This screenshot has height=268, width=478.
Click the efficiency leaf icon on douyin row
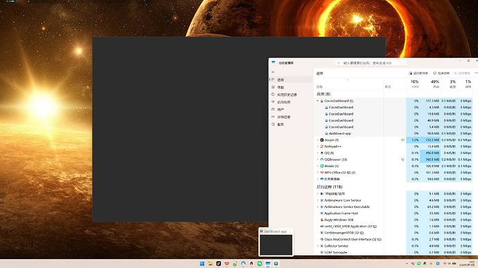tap(402, 140)
